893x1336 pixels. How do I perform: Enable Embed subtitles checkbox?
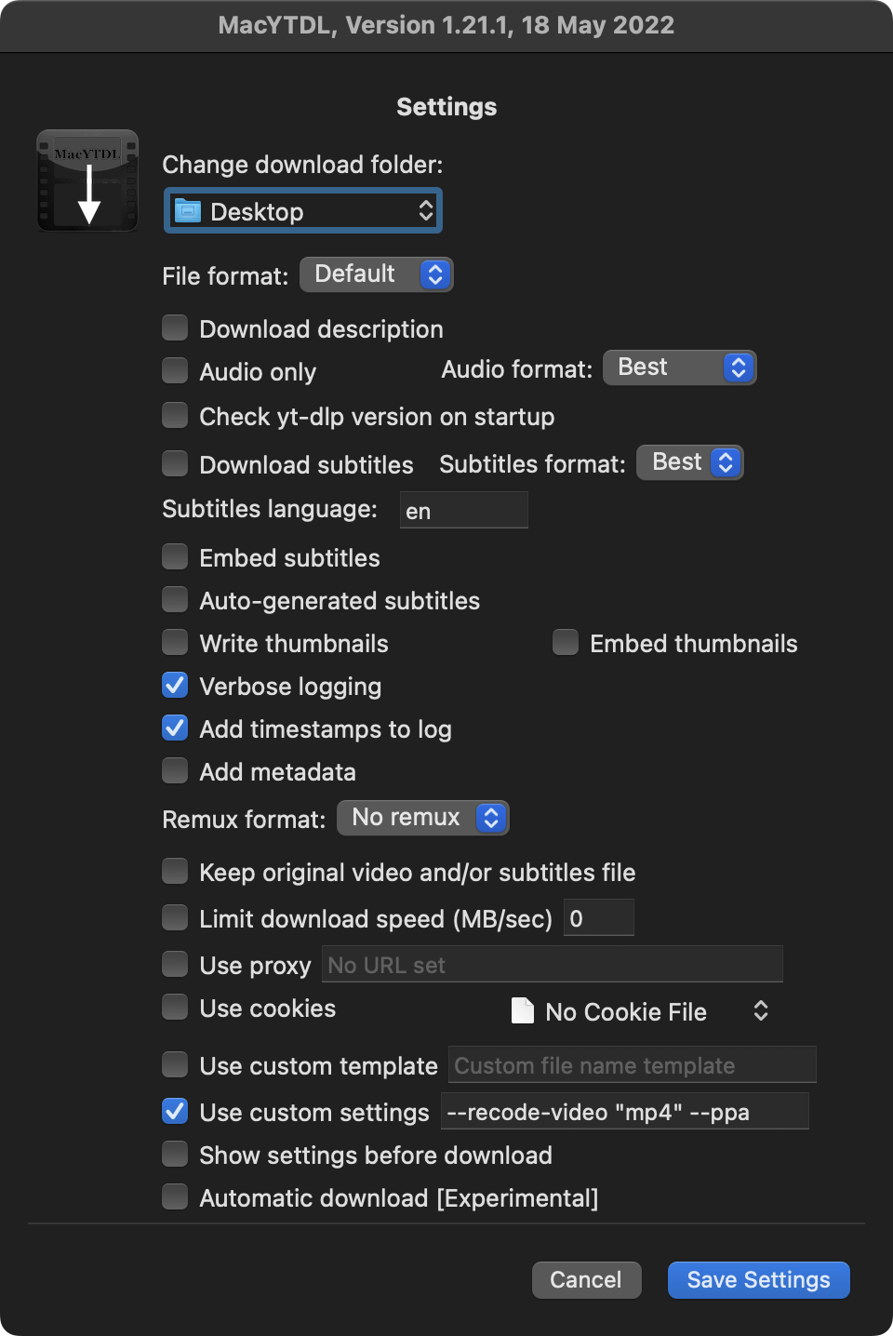coord(175,556)
